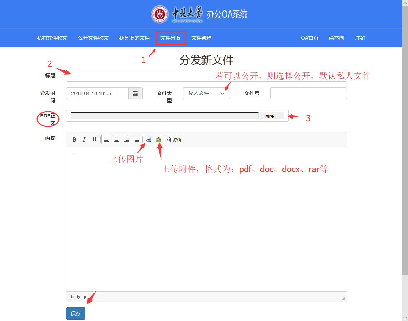Justify text in the editor
This screenshot has height=321, width=408.
[x=137, y=140]
